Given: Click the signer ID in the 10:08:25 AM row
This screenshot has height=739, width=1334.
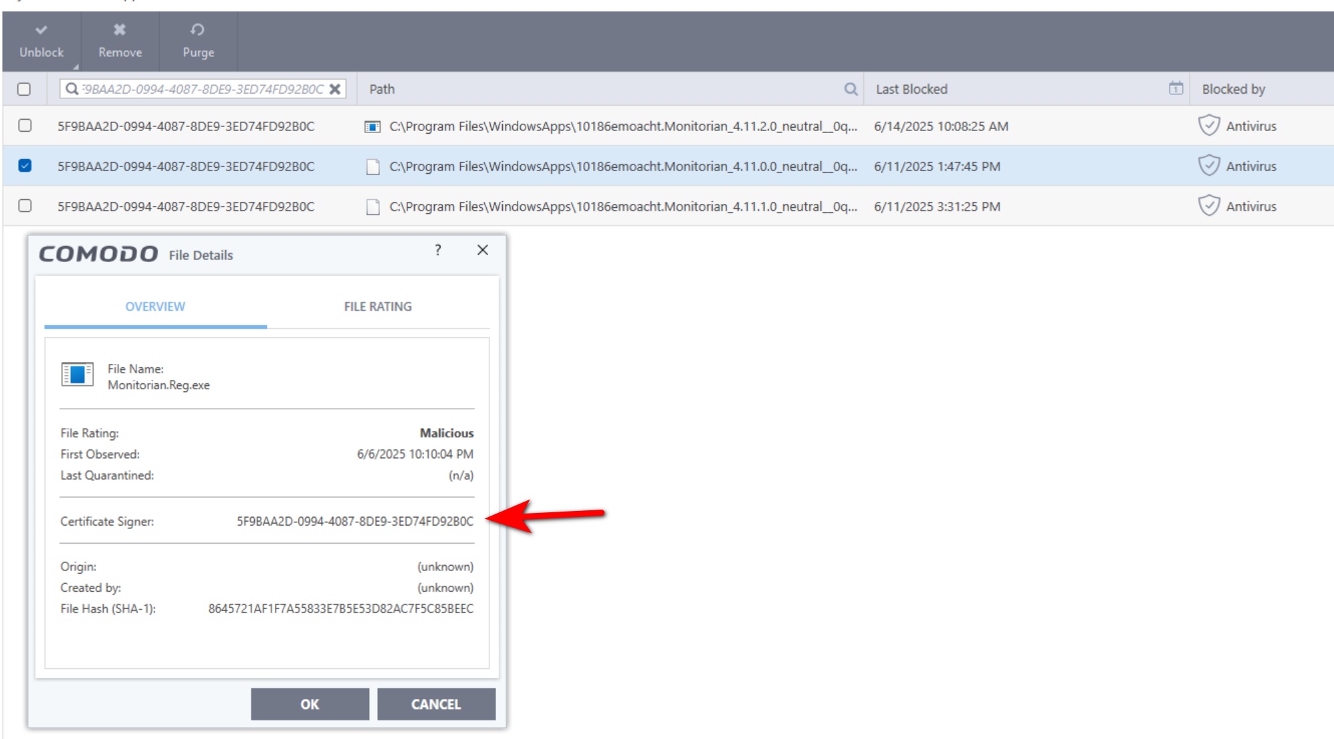Looking at the screenshot, I should 186,126.
